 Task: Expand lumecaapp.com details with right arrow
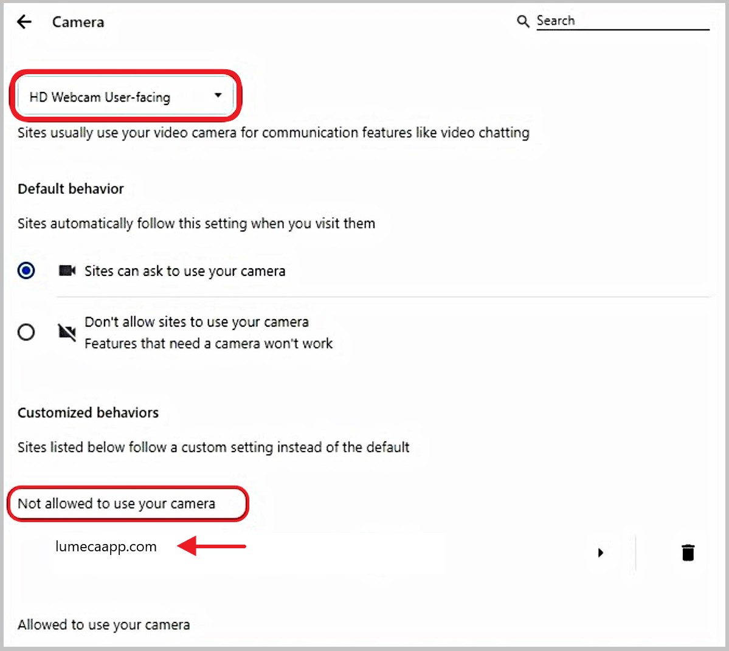coord(600,553)
